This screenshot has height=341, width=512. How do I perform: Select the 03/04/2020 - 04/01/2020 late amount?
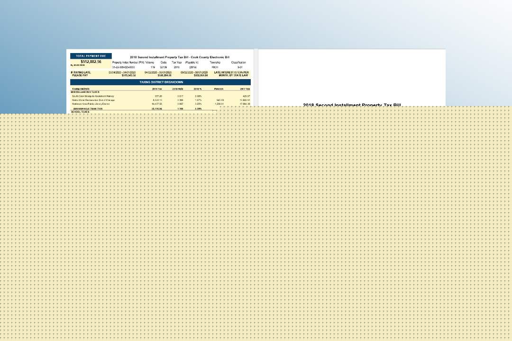coord(128,75)
